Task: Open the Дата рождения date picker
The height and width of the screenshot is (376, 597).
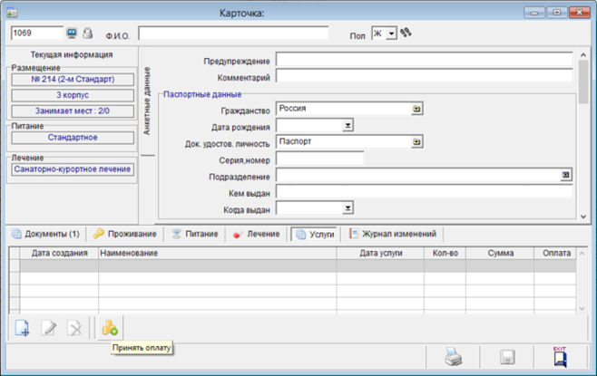Action: click(347, 126)
